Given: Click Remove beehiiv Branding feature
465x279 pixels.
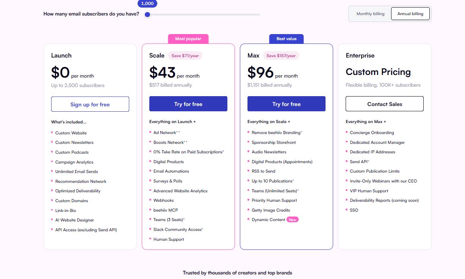Looking at the screenshot, I should coord(276,132).
